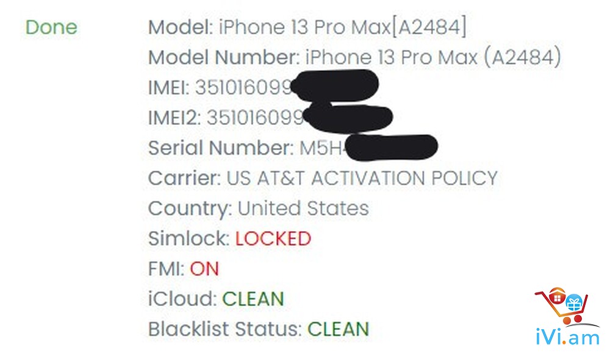Click the Country United States value

point(303,208)
